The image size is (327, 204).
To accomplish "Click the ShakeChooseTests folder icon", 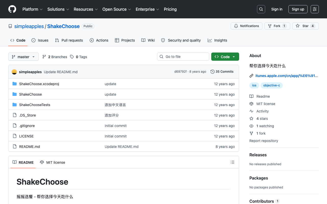I will click(15, 105).
